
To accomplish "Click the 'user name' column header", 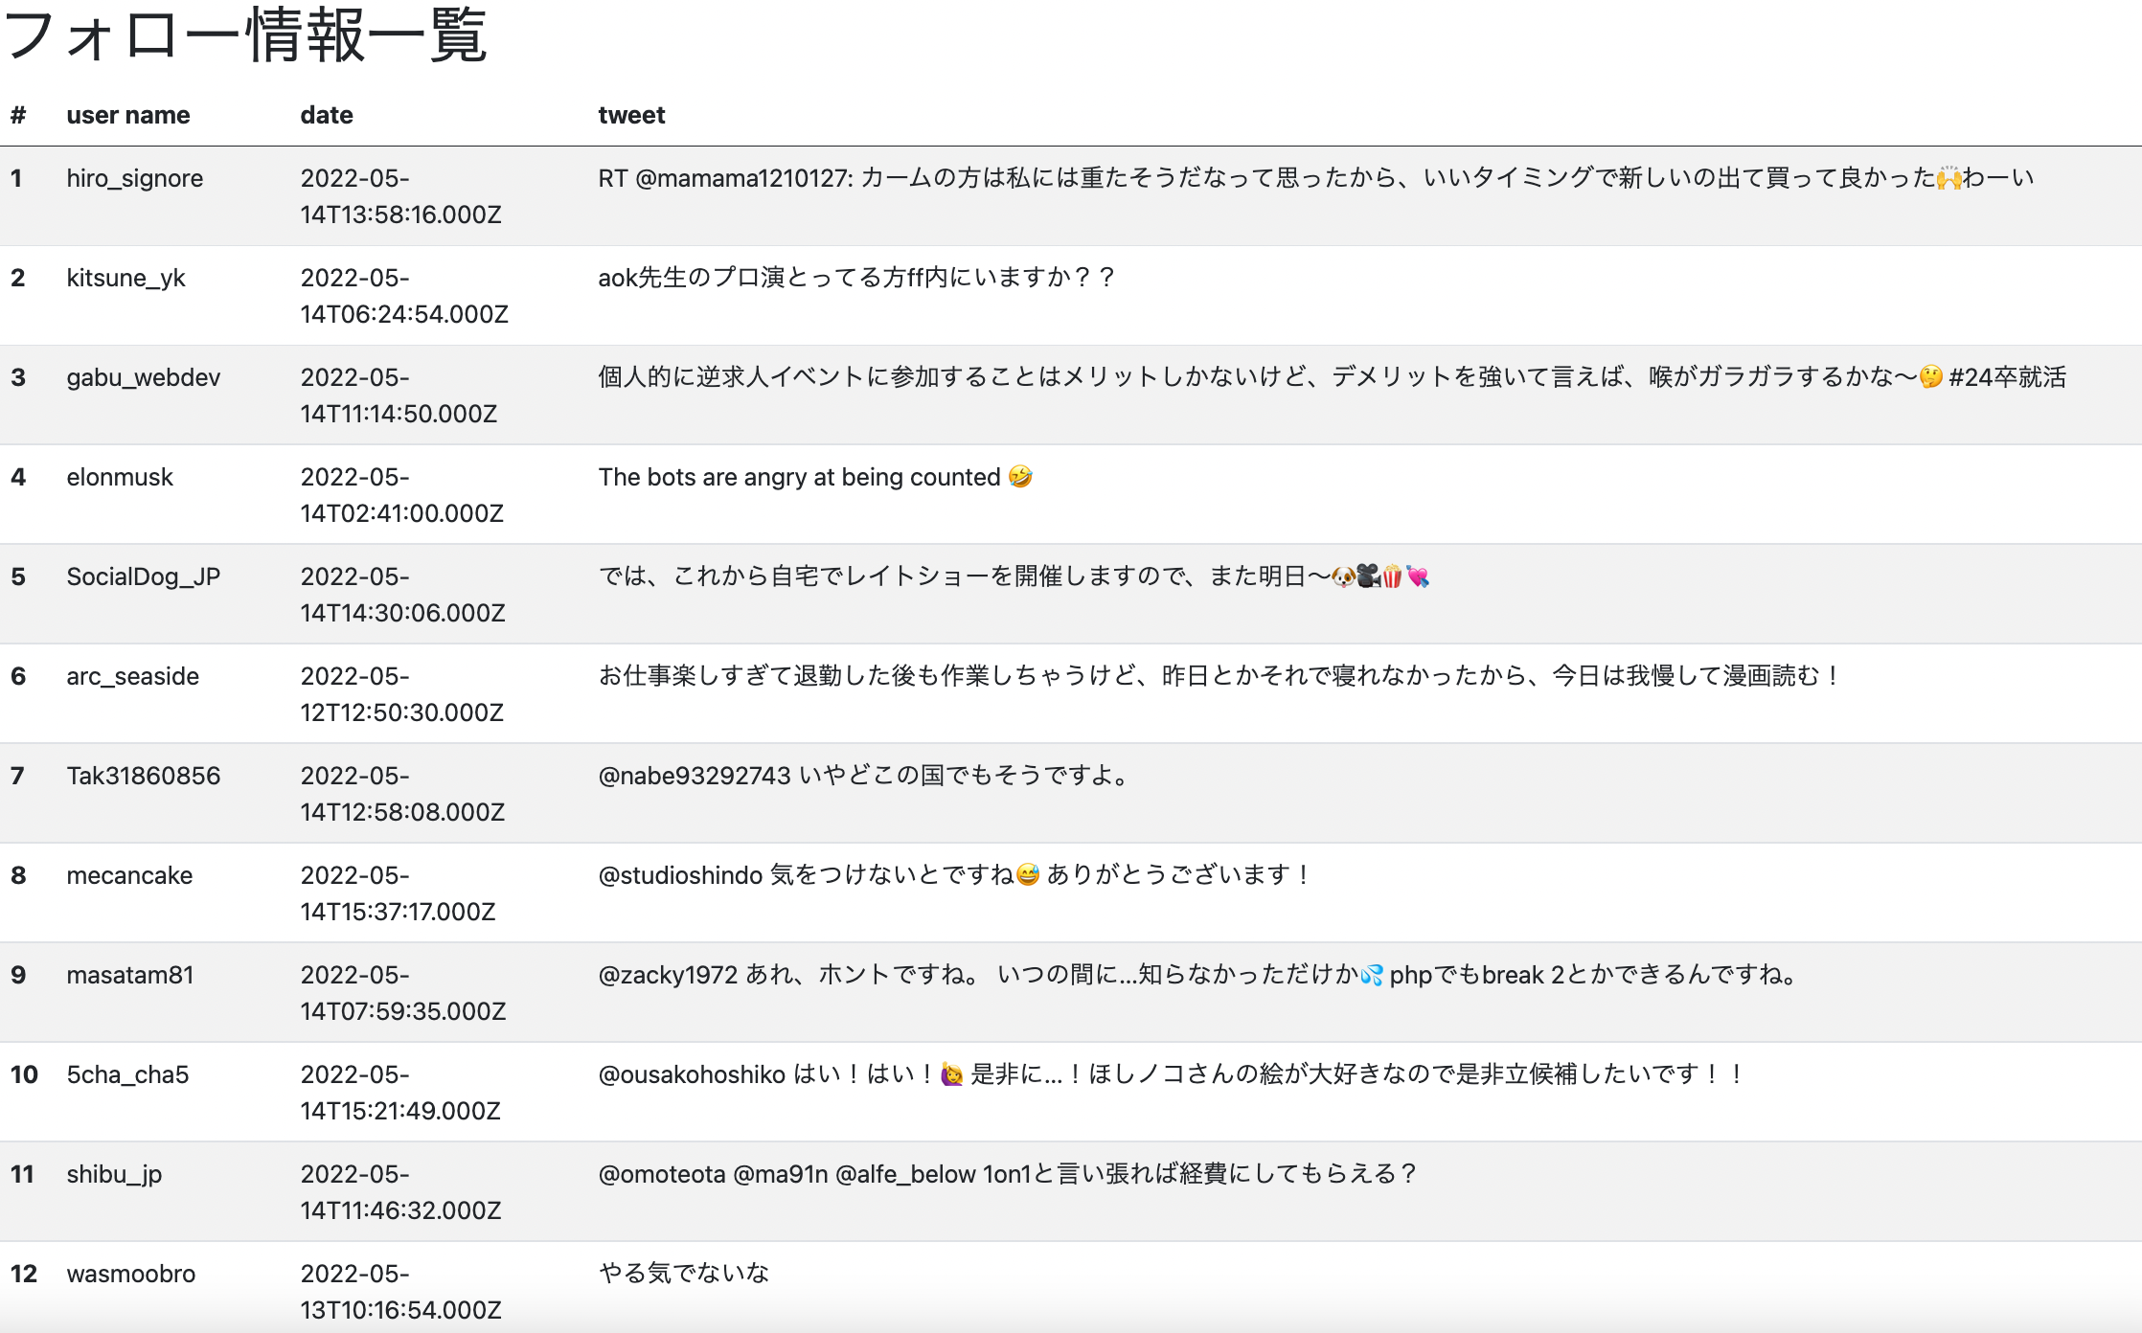I will click(x=128, y=115).
